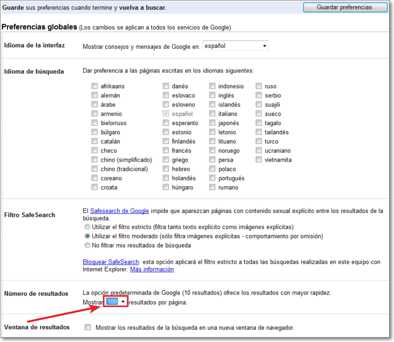Viewport: 394px width, 342px height.
Task: Click the Preferencias globales heading
Action: [x=39, y=27]
